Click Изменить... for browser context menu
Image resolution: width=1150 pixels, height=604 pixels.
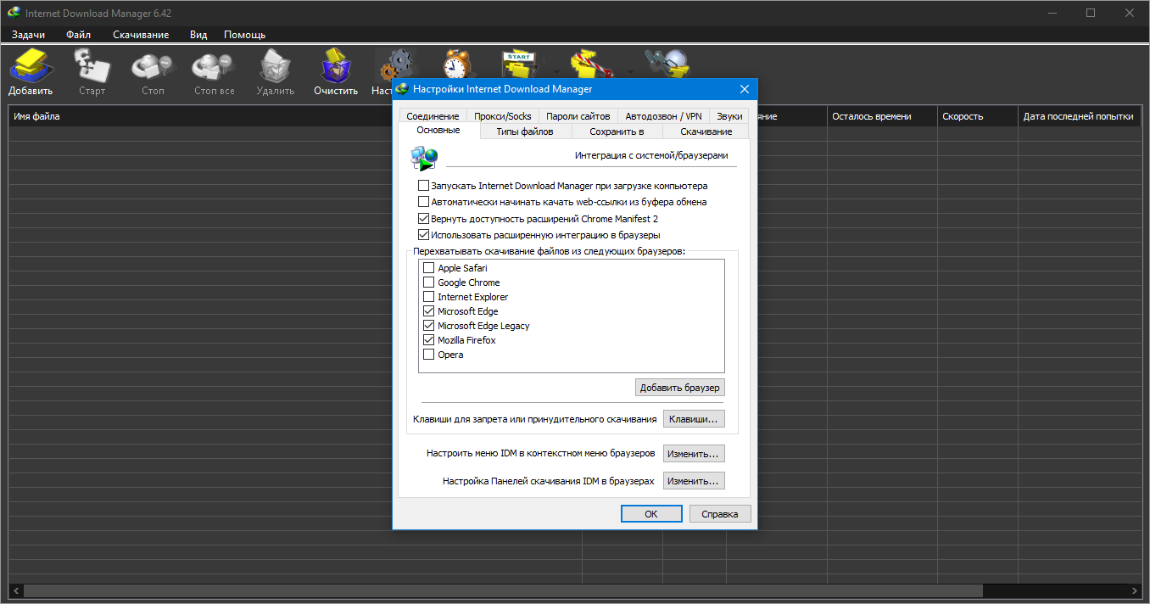click(x=694, y=454)
